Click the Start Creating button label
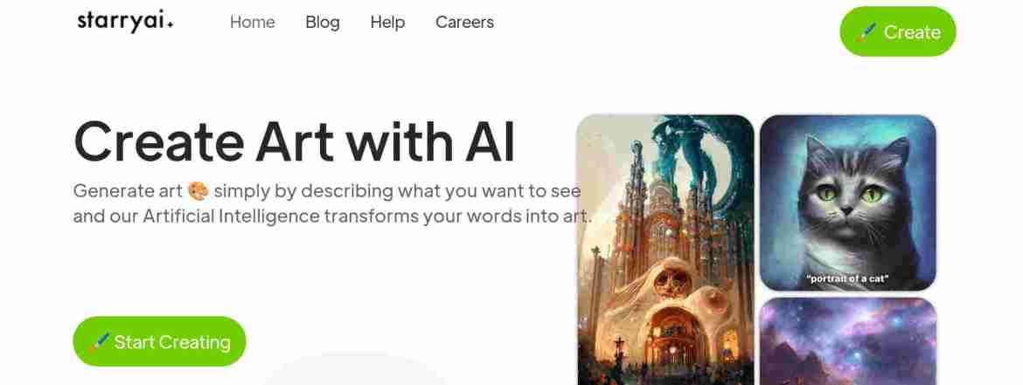The height and width of the screenshot is (385, 1023). [172, 342]
